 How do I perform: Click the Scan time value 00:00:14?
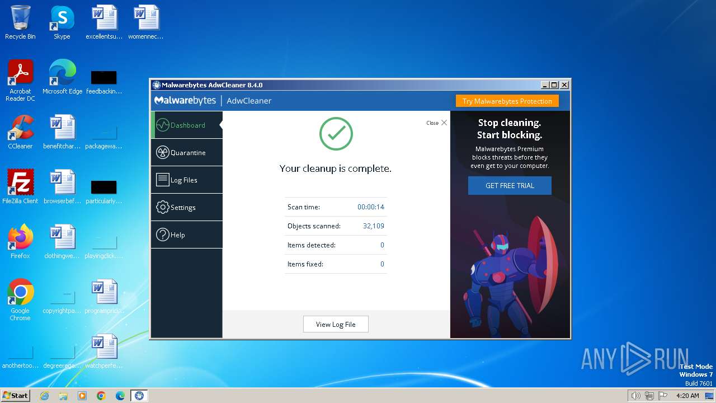pyautogui.click(x=371, y=207)
